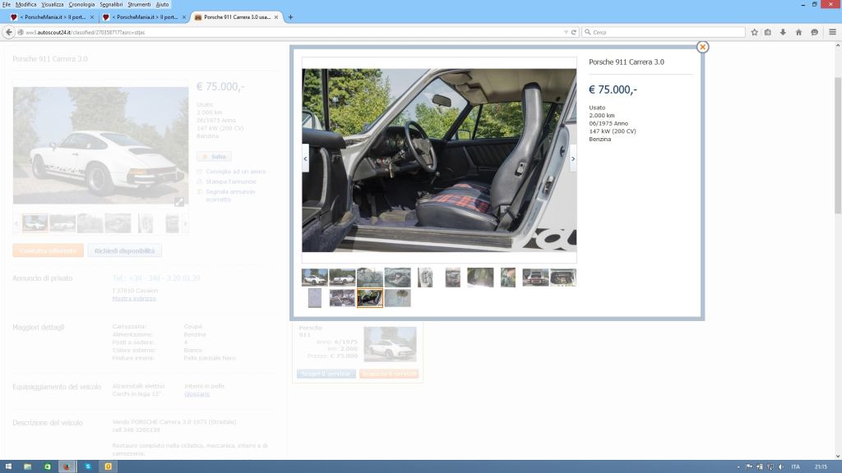Click the ITA language indicator in the tray
Screen dimensions: 842x473
coord(795,467)
